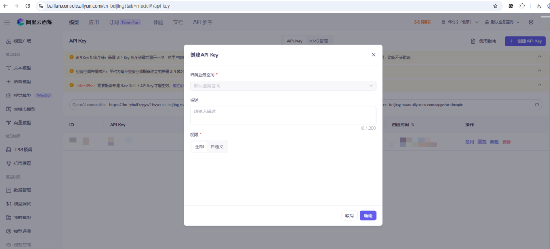Select the 全部 permission option
550x249 pixels.
coord(199,147)
